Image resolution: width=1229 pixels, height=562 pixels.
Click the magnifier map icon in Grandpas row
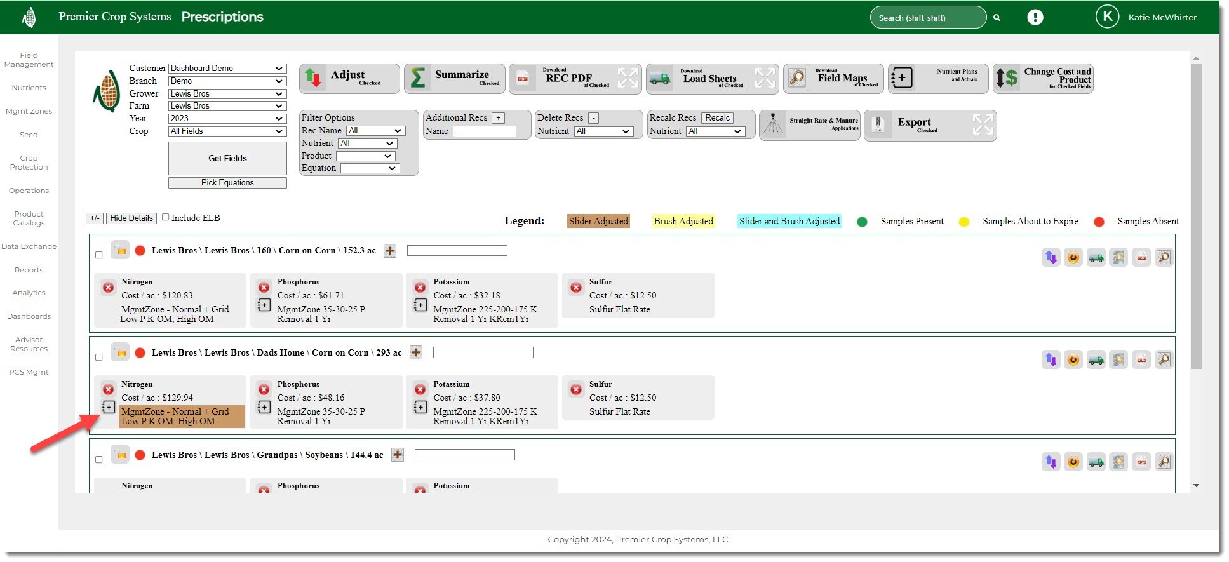tap(1164, 462)
